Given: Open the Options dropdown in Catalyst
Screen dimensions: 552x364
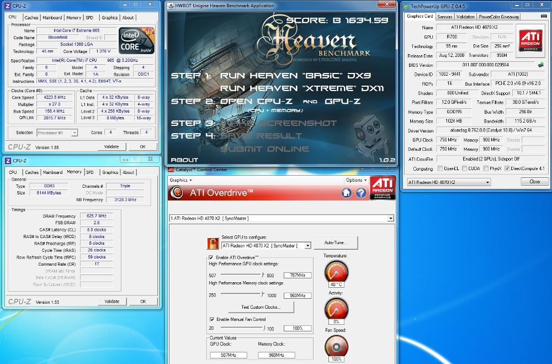Looking at the screenshot, I should coord(356,180).
